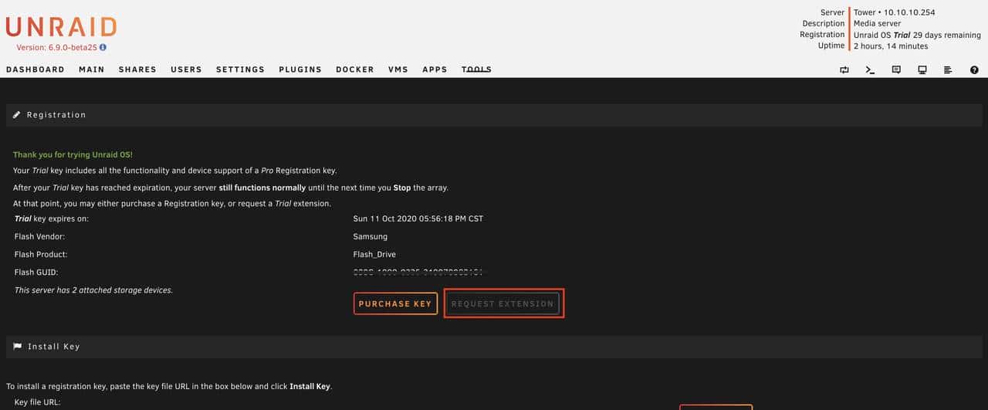Click the system info monitor icon
988x410 pixels.
coord(922,69)
